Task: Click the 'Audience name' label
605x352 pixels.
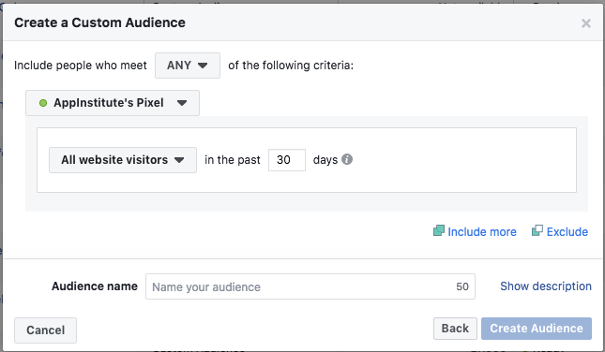Action: click(95, 286)
